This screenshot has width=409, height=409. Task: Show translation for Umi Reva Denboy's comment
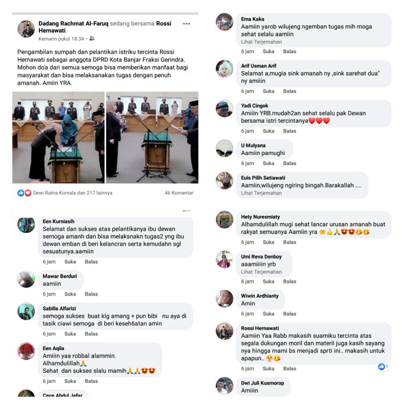coord(261,272)
